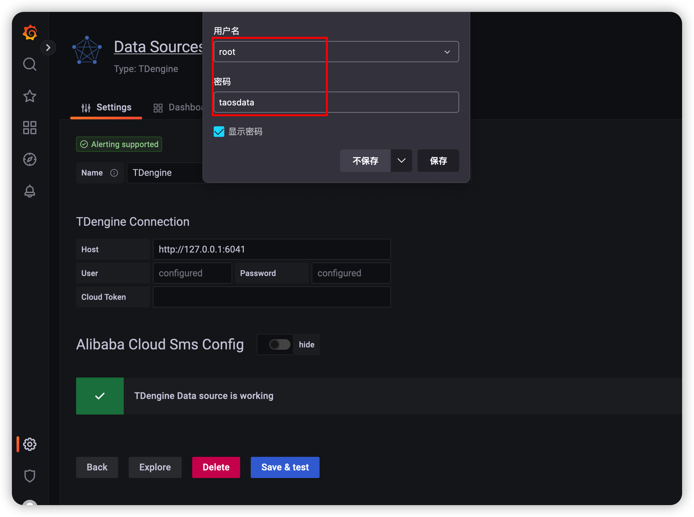Expand the sidebar with the chevron arrow
This screenshot has width=694, height=517.
click(x=49, y=47)
